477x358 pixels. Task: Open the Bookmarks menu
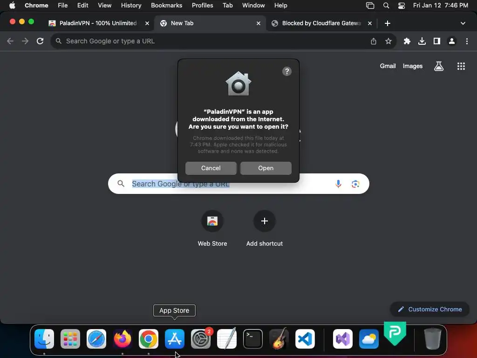pyautogui.click(x=166, y=6)
